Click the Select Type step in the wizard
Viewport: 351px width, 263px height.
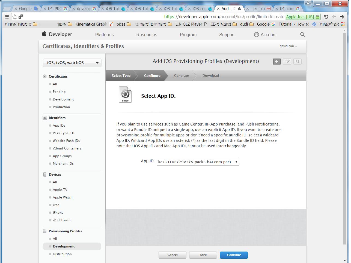pos(121,76)
